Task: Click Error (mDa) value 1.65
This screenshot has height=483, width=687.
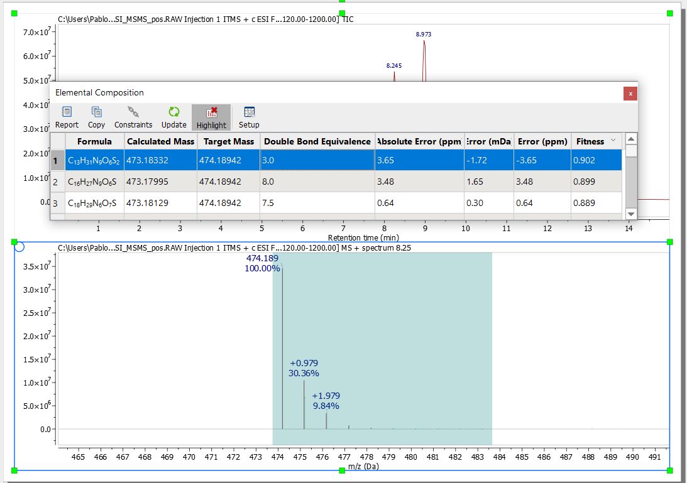Action: point(475,182)
